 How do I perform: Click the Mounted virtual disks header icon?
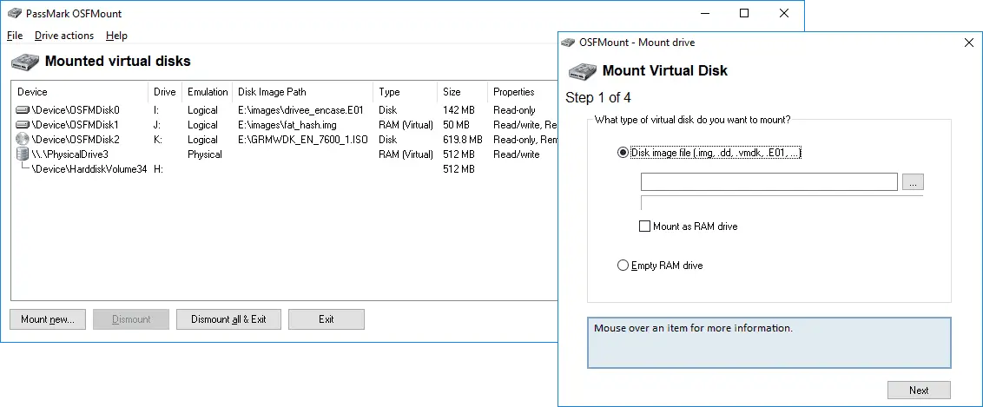coord(25,62)
